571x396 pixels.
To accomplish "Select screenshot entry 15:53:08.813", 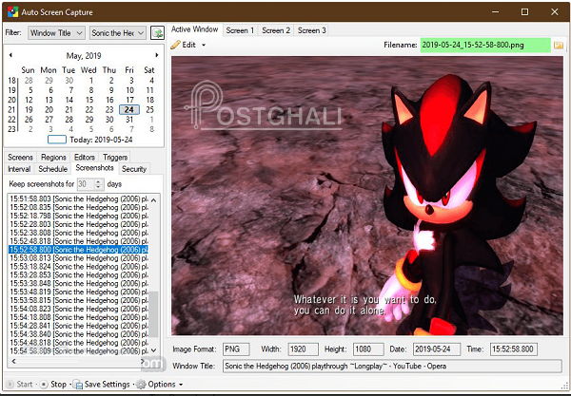I will click(x=78, y=258).
